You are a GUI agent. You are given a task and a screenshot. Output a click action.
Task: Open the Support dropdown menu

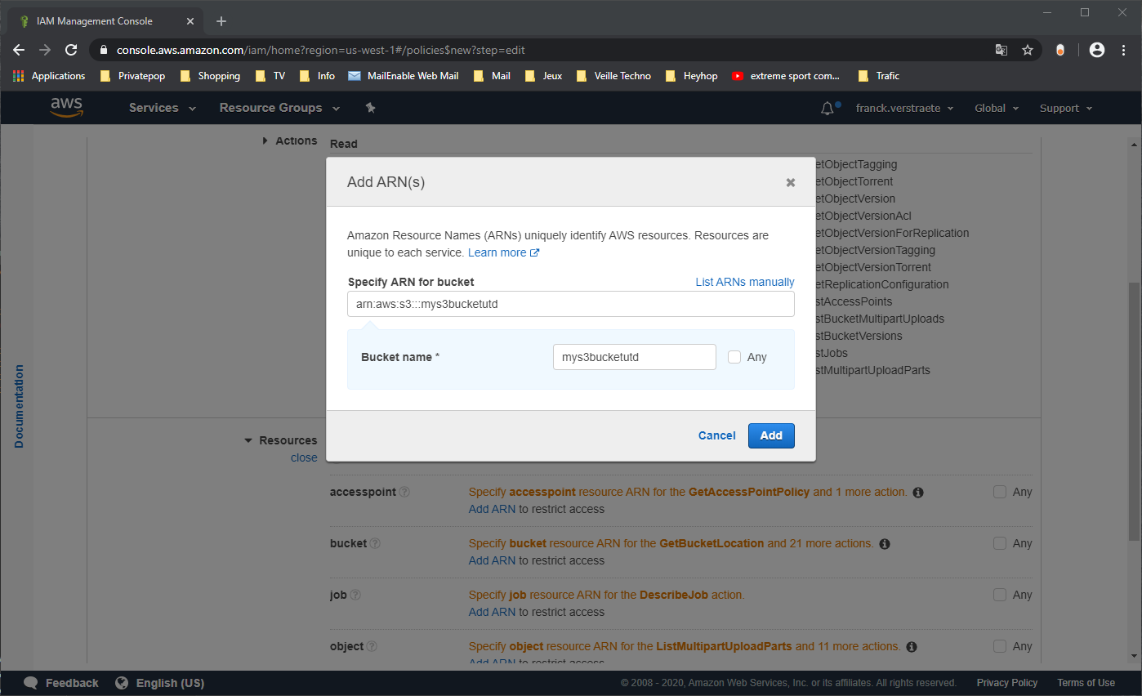1066,108
